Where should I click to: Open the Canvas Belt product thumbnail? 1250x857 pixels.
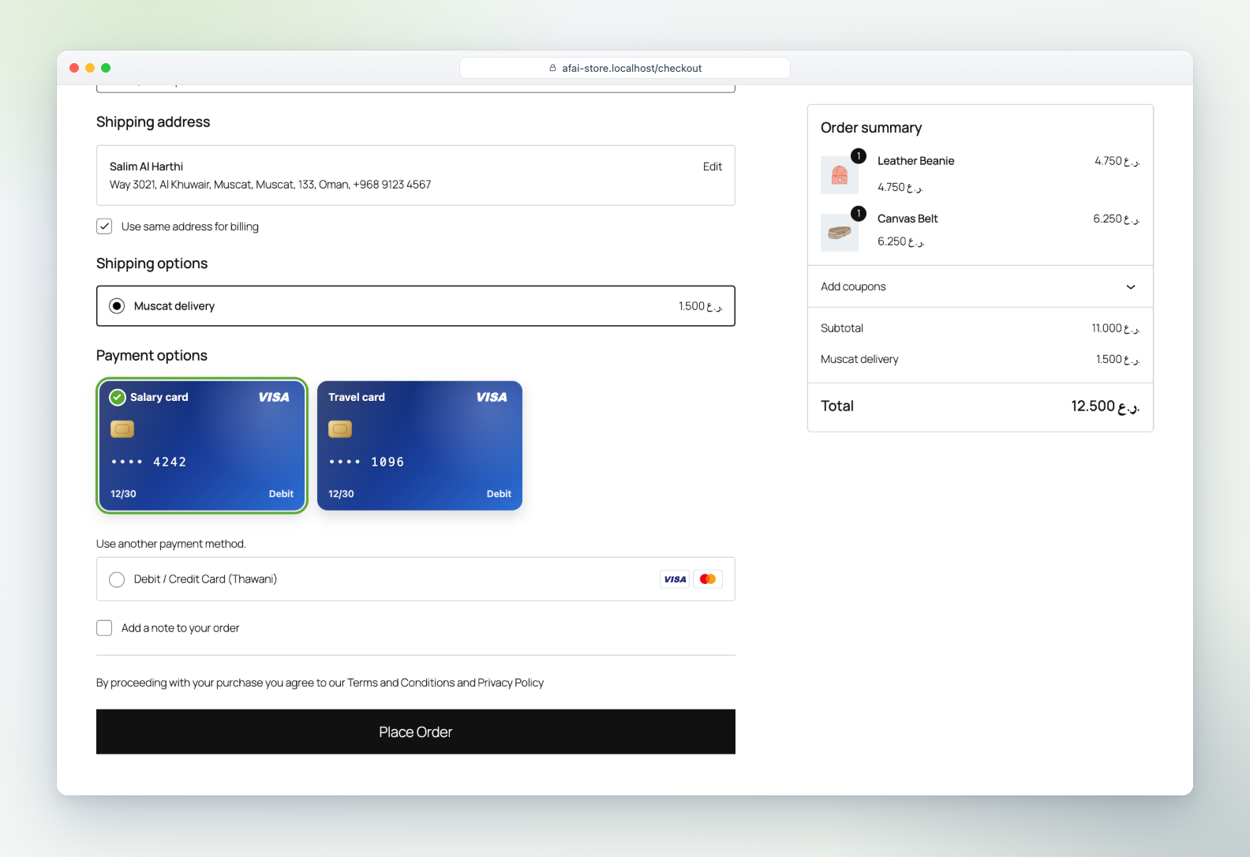coord(840,233)
